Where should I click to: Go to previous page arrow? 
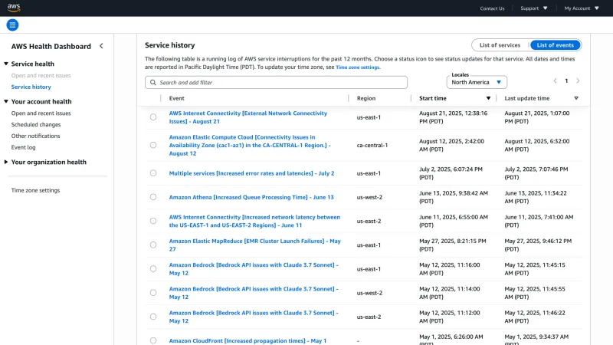(x=555, y=81)
